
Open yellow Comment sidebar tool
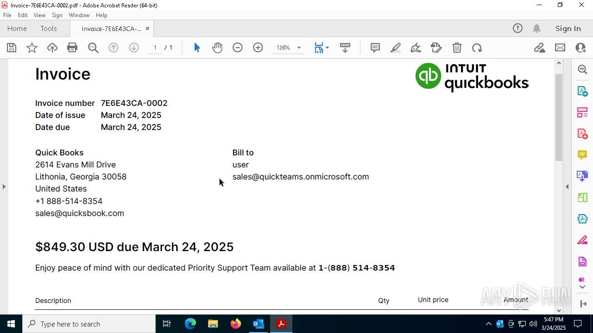pyautogui.click(x=582, y=154)
